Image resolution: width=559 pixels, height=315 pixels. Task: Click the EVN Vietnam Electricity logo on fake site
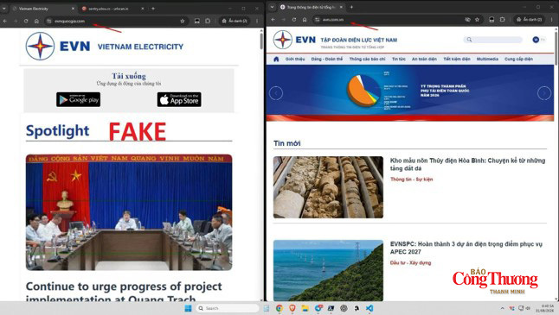105,47
